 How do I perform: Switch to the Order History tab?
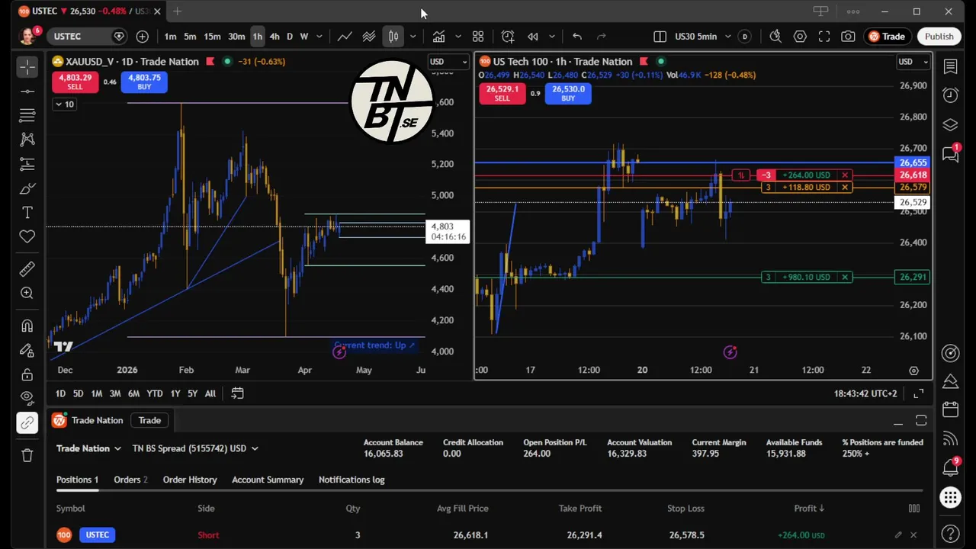click(190, 480)
